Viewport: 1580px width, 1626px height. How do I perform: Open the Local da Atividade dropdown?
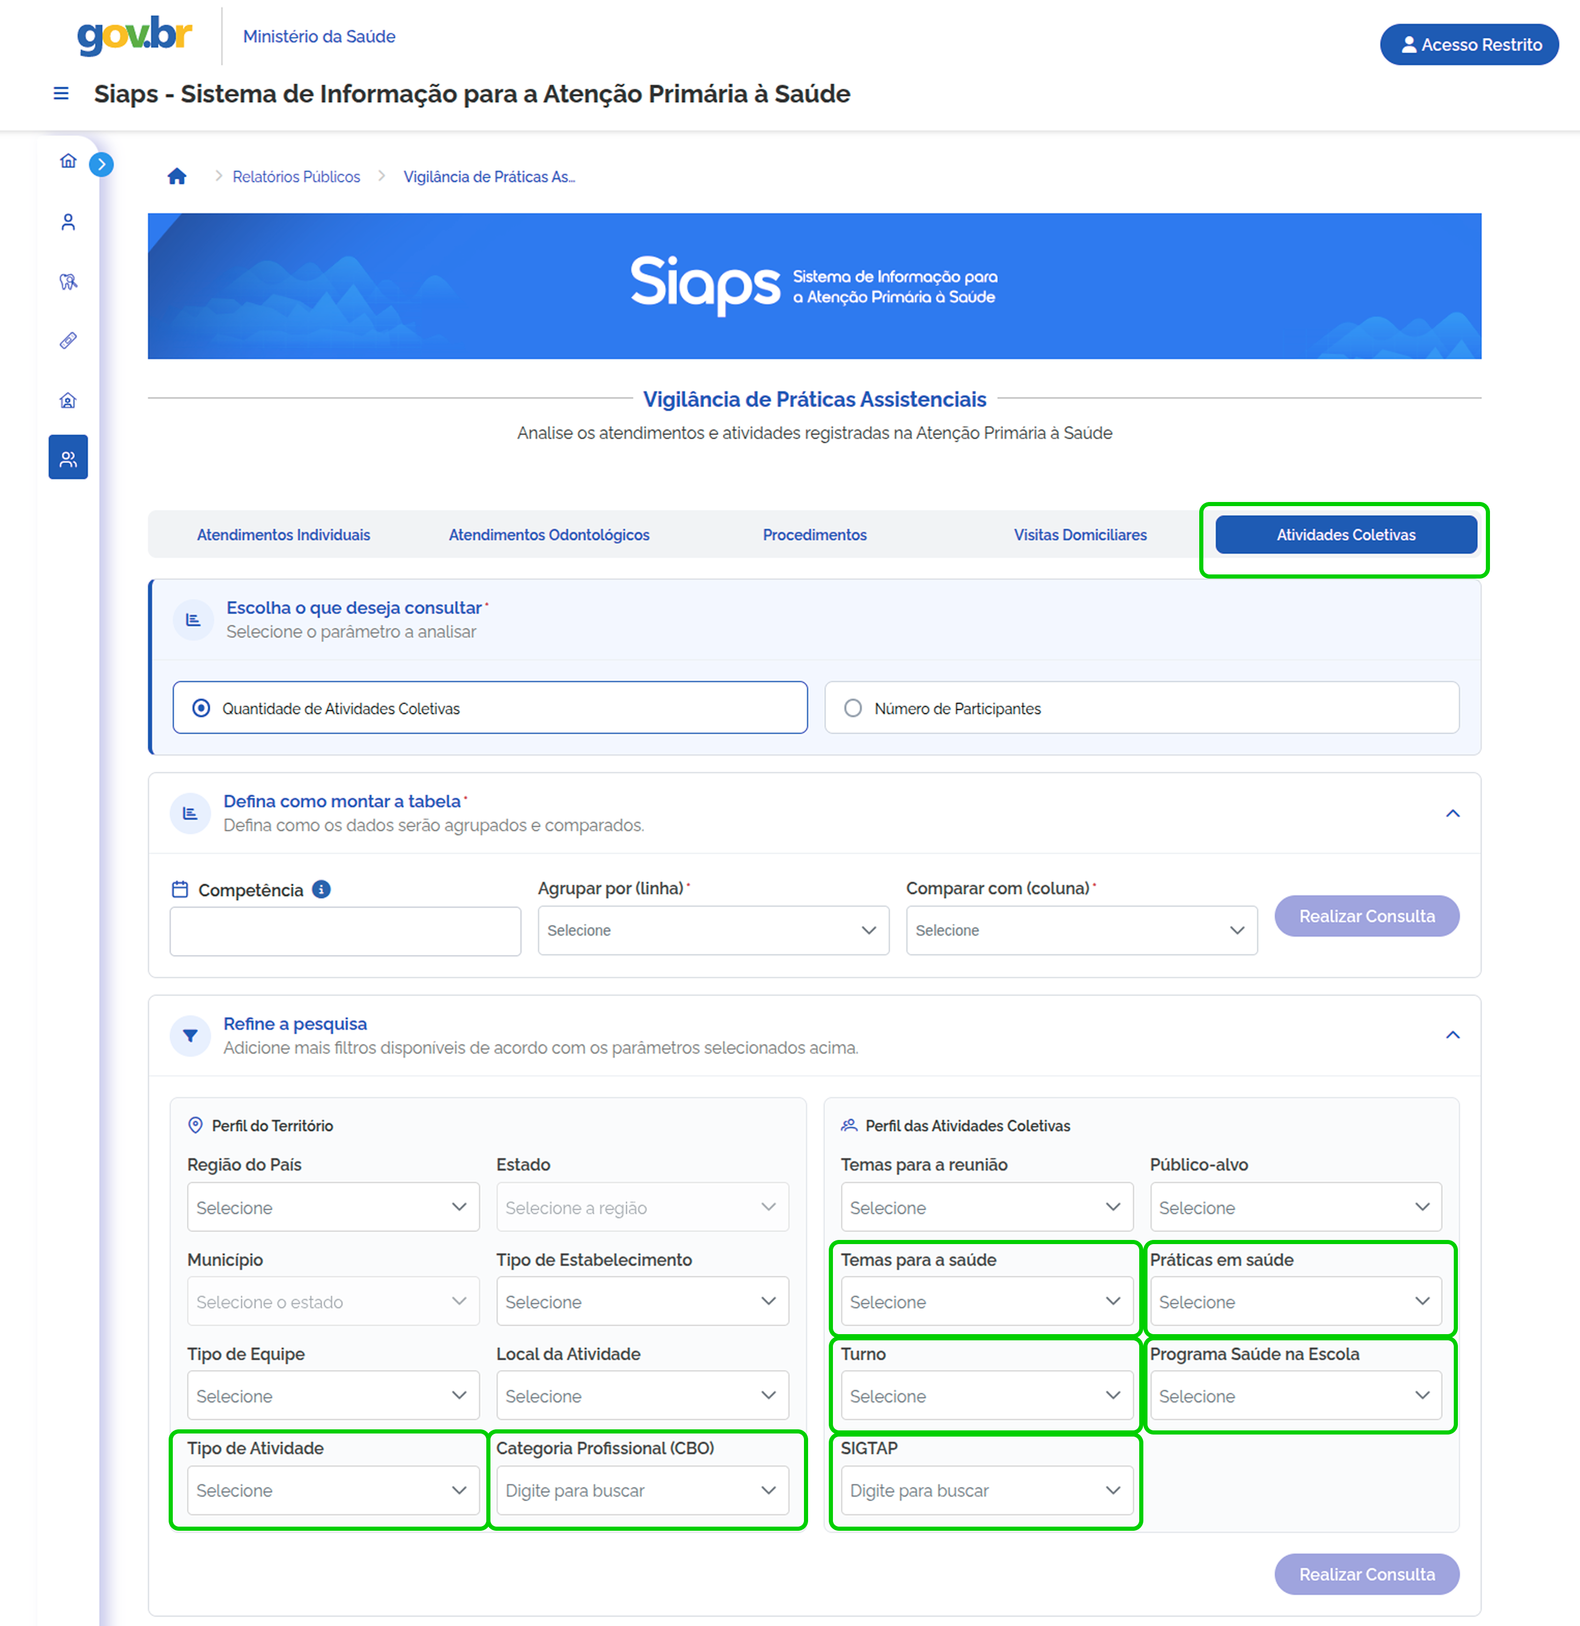point(642,1396)
